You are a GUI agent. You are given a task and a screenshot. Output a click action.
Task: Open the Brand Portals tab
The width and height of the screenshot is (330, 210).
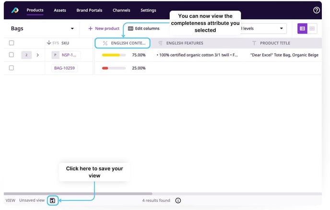89,10
